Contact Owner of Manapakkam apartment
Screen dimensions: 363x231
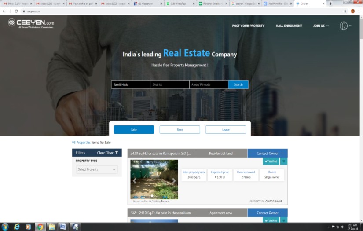(x=268, y=213)
